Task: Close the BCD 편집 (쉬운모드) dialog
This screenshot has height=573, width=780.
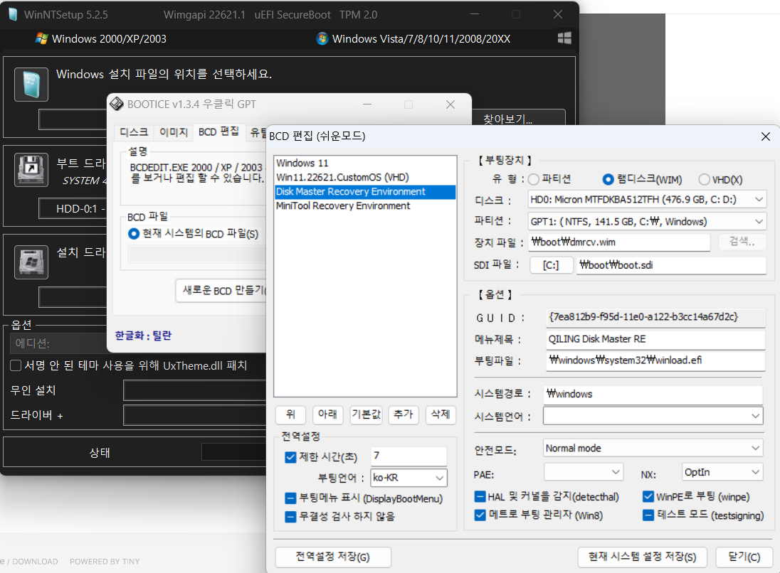Action: click(x=766, y=136)
